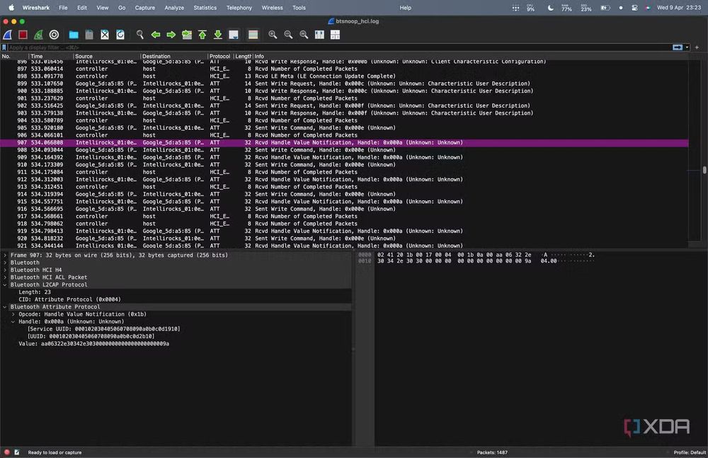Image resolution: width=708 pixels, height=458 pixels.
Task: Open capture options gear icon
Action: (54, 35)
